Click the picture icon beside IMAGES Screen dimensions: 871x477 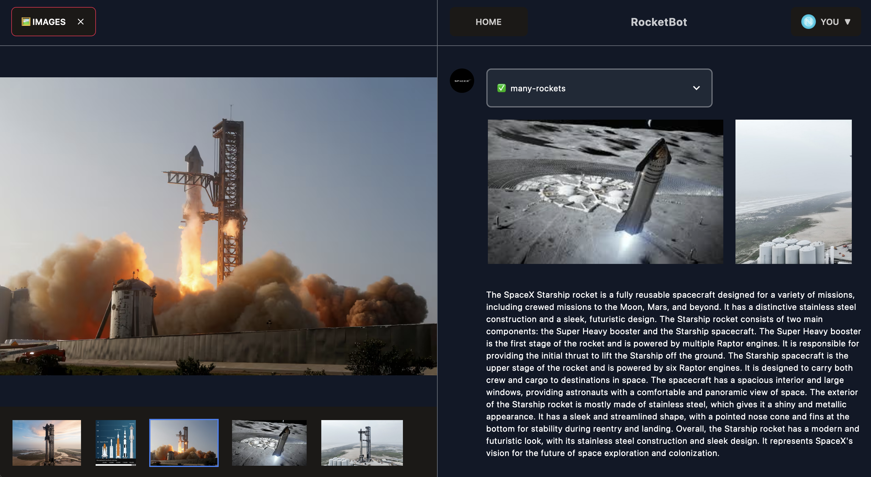click(x=26, y=22)
